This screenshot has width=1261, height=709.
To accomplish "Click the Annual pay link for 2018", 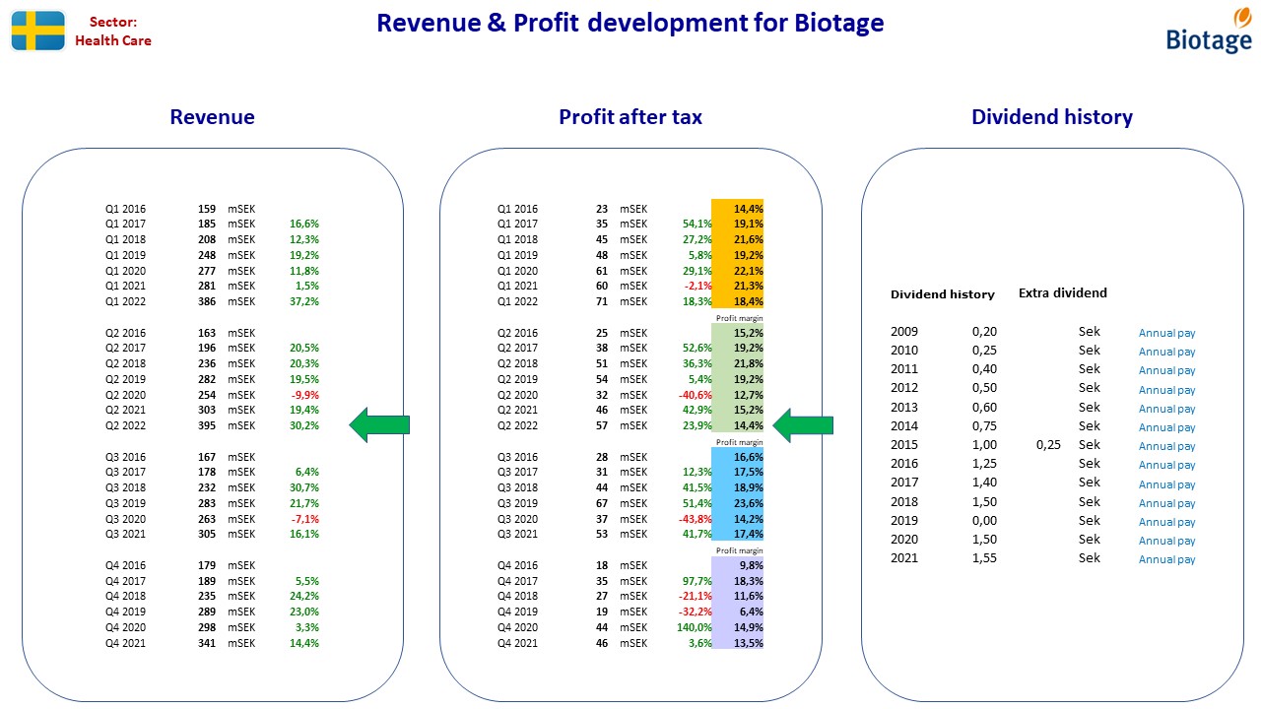I will point(1167,503).
